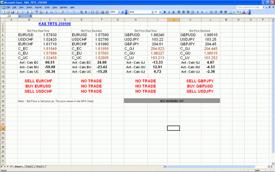Select row 24 header

click(x=3, y=128)
